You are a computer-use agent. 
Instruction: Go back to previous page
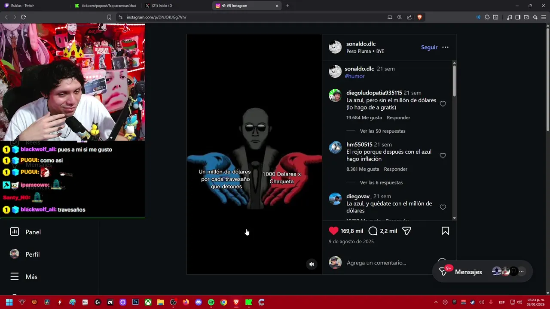point(6,17)
